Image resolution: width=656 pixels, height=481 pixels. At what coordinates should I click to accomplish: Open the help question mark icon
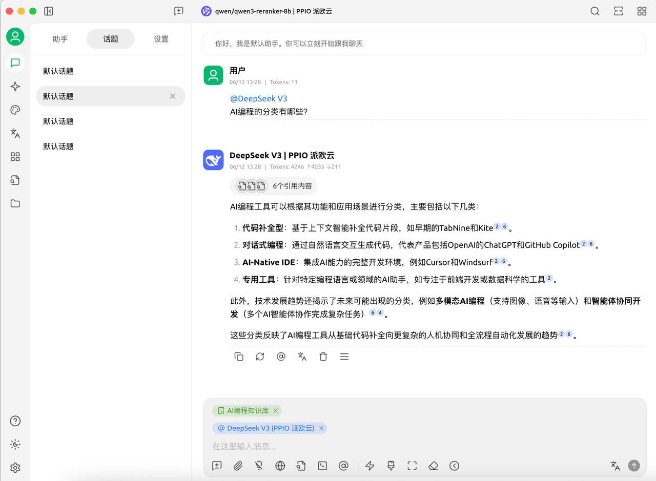pyautogui.click(x=15, y=421)
